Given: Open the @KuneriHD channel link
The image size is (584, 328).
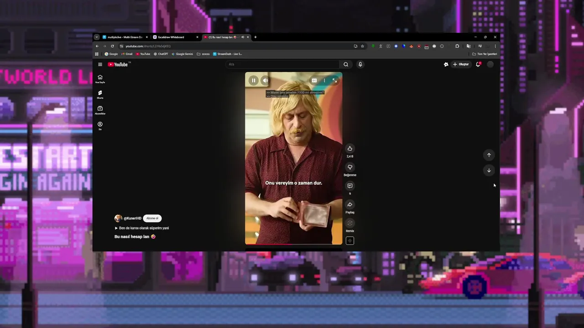Looking at the screenshot, I should [133, 218].
